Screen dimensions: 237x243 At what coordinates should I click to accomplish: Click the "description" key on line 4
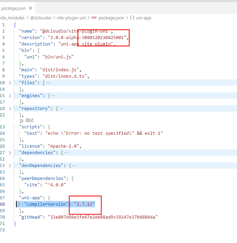click(x=36, y=44)
